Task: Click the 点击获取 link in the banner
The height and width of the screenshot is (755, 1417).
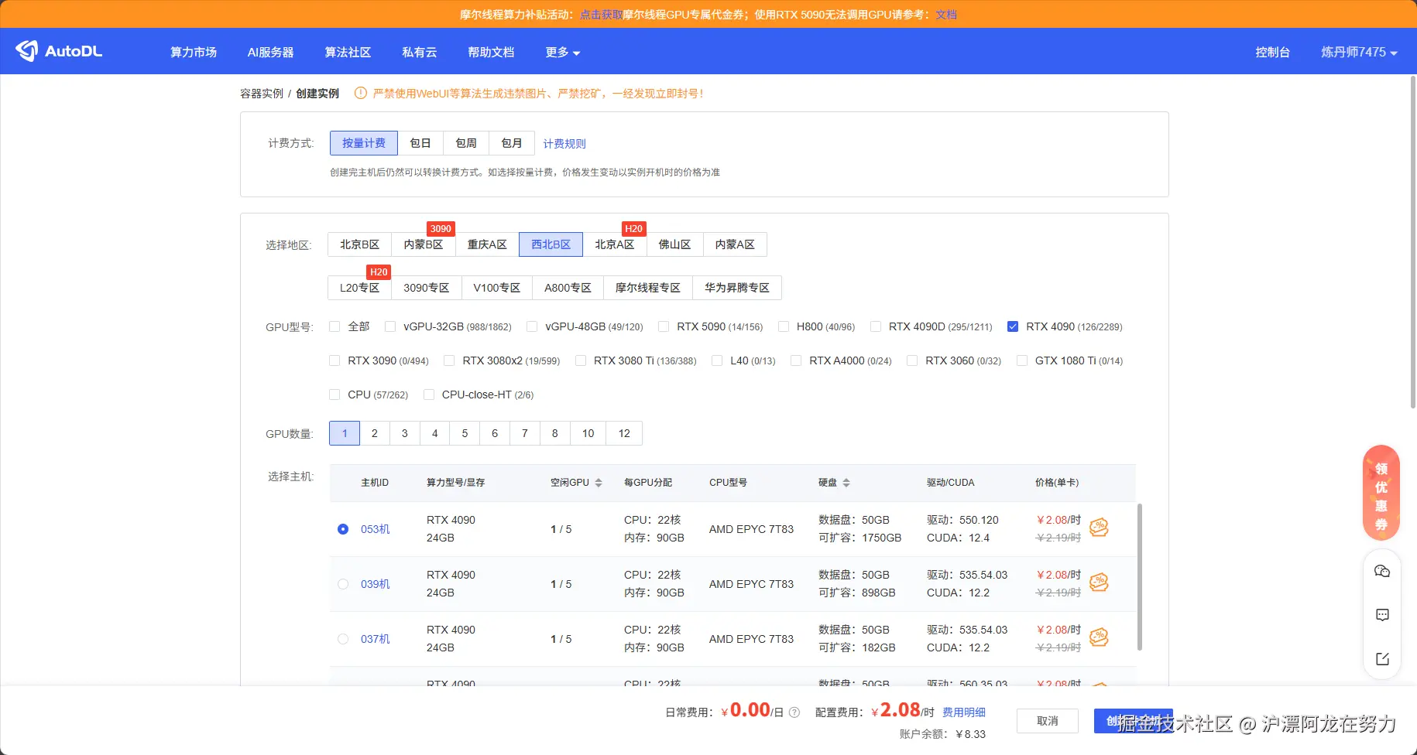Action: tap(601, 15)
